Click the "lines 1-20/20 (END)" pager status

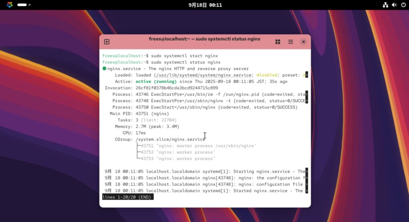pos(128,197)
